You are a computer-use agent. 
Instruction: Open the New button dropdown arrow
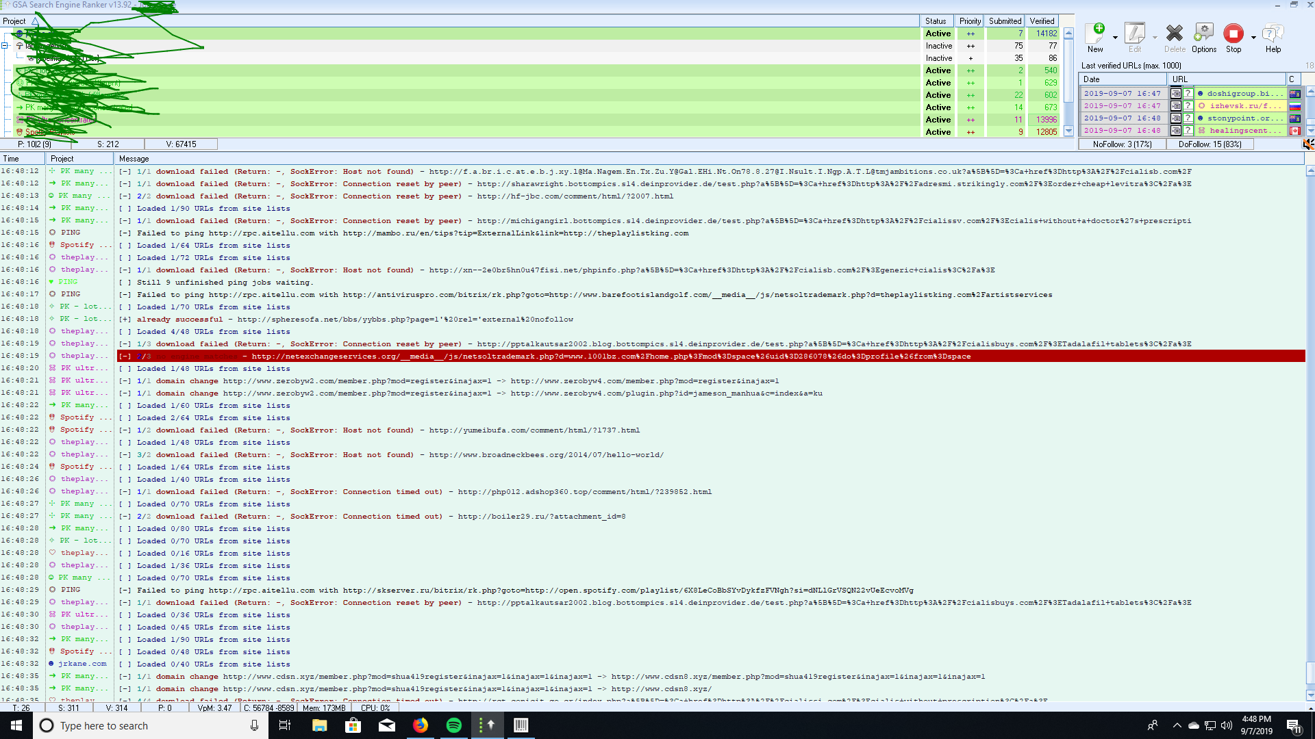1115,38
